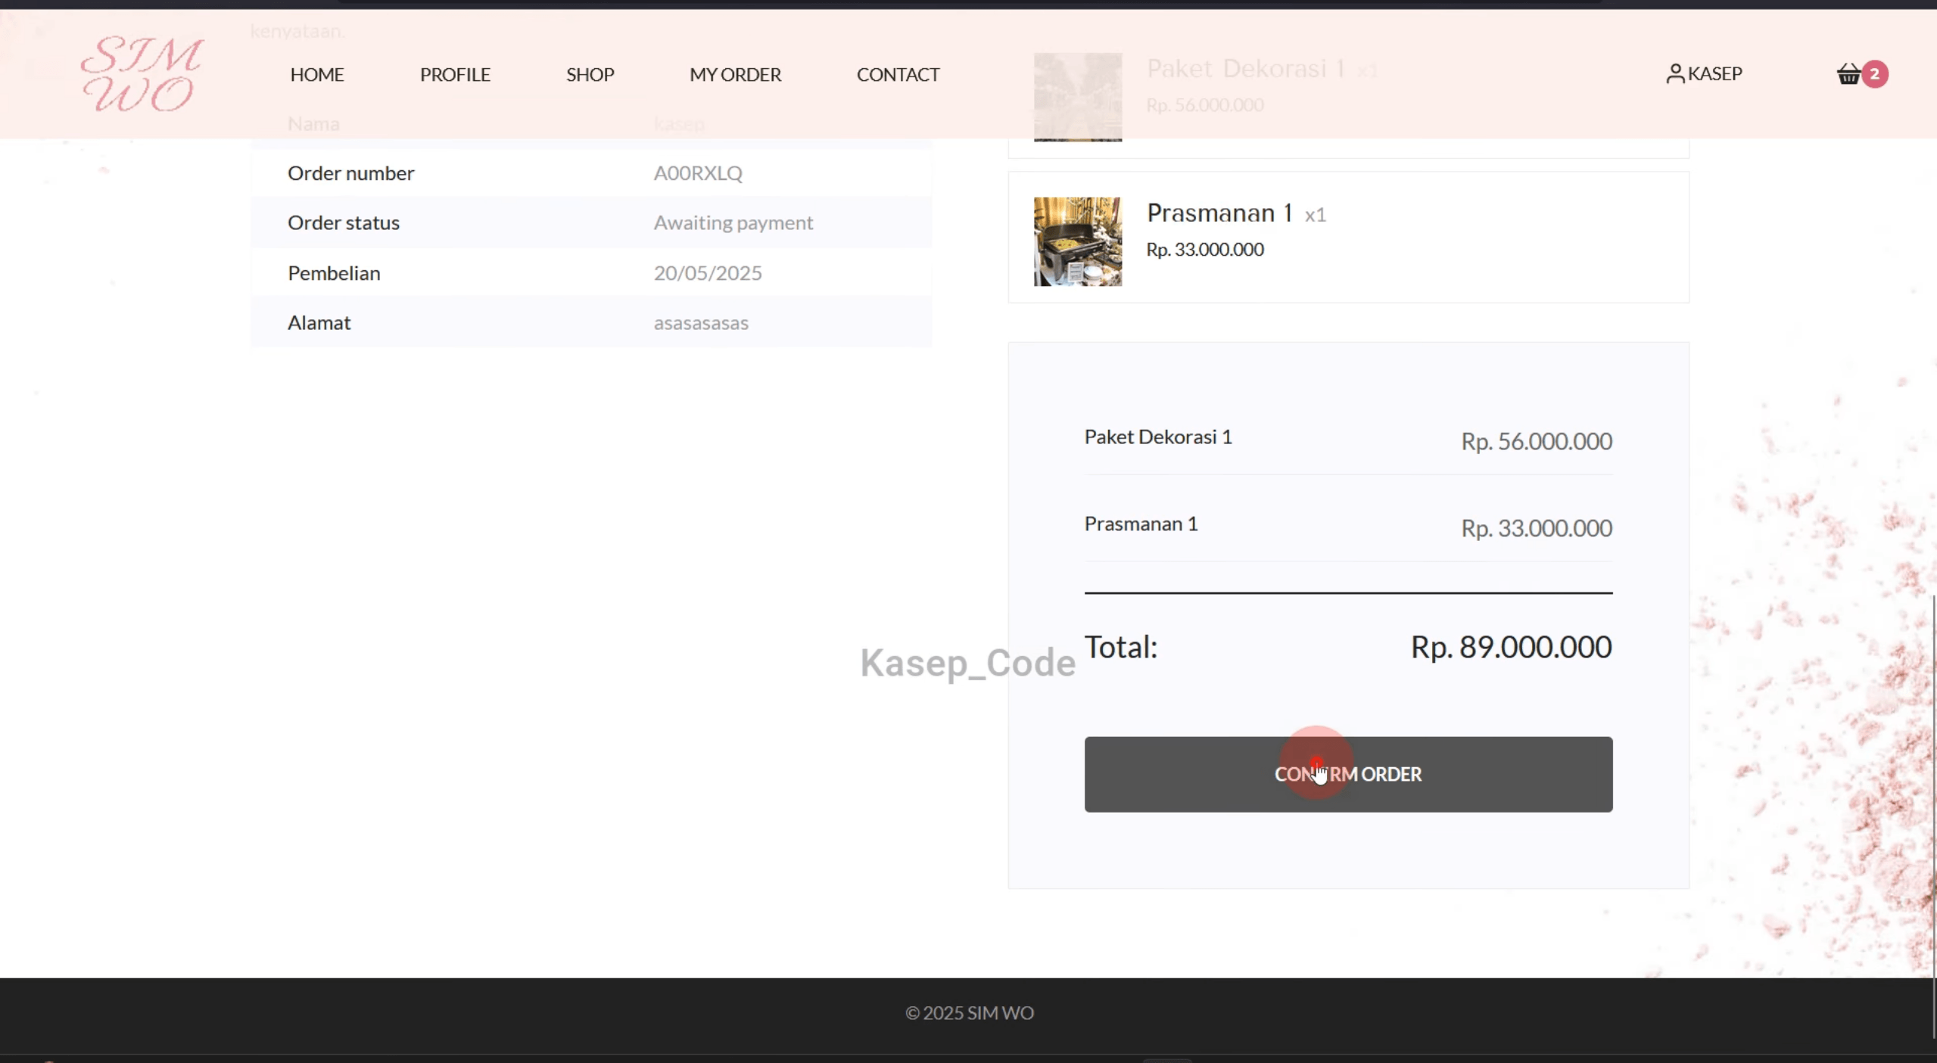Click the Rp. 33.000.000 price under Prasmanan 1
Image resolution: width=1937 pixels, height=1063 pixels.
pyautogui.click(x=1204, y=250)
